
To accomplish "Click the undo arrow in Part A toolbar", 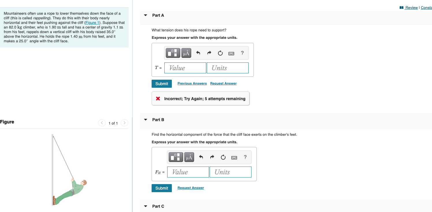I will pyautogui.click(x=198, y=53).
